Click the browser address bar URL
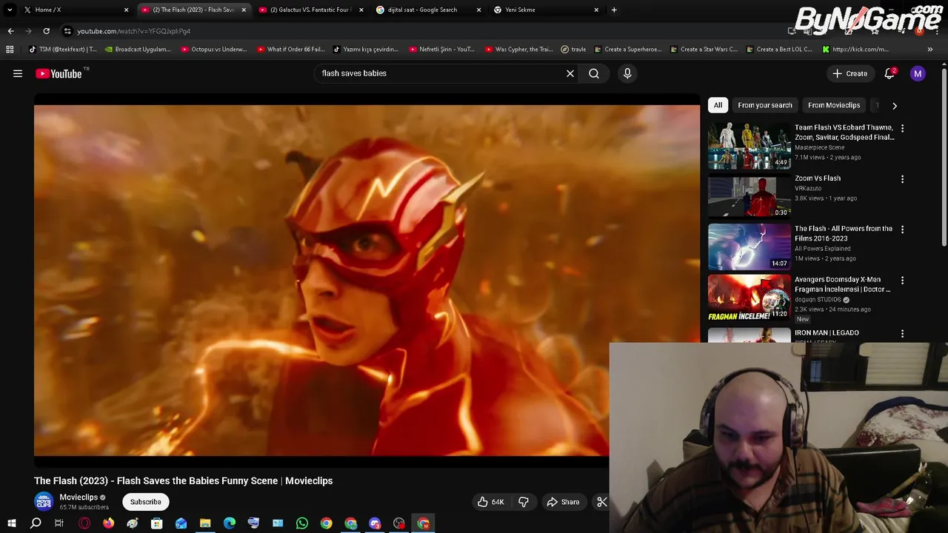948x533 pixels. click(x=133, y=31)
